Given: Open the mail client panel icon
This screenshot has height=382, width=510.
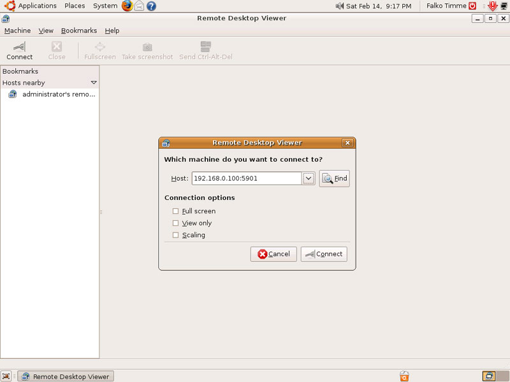Looking at the screenshot, I should pos(139,6).
